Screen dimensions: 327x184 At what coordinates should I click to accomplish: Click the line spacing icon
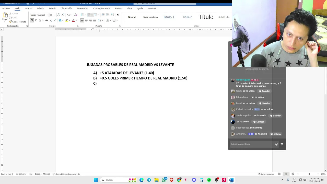pyautogui.click(x=100, y=20)
